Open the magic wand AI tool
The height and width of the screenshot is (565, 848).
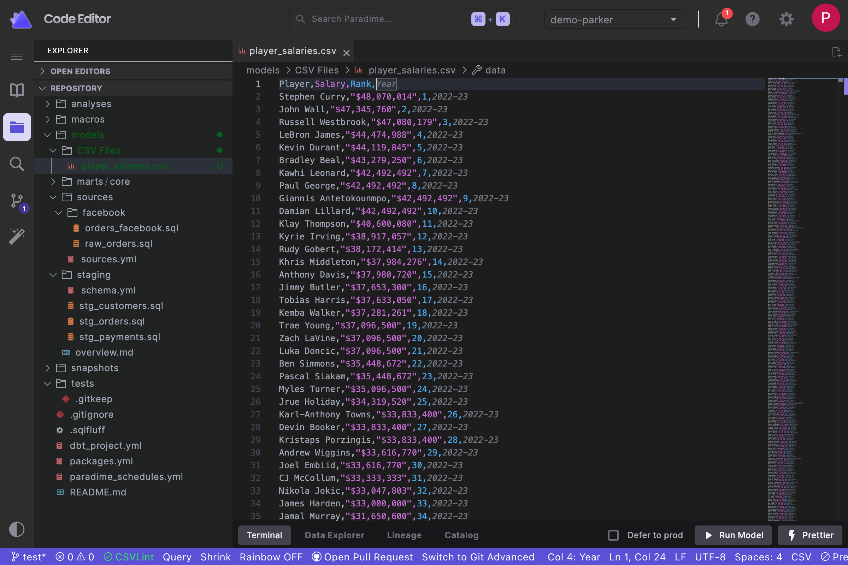point(17,236)
